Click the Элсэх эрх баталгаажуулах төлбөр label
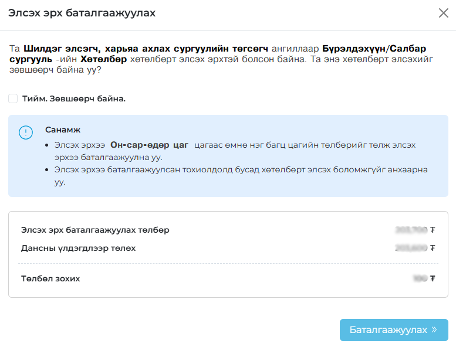 95,230
